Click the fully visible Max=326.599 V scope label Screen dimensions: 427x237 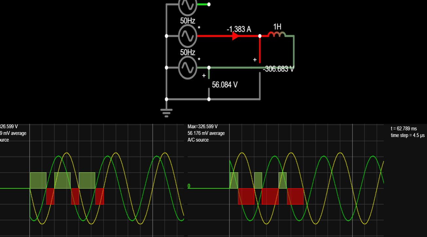pos(203,127)
